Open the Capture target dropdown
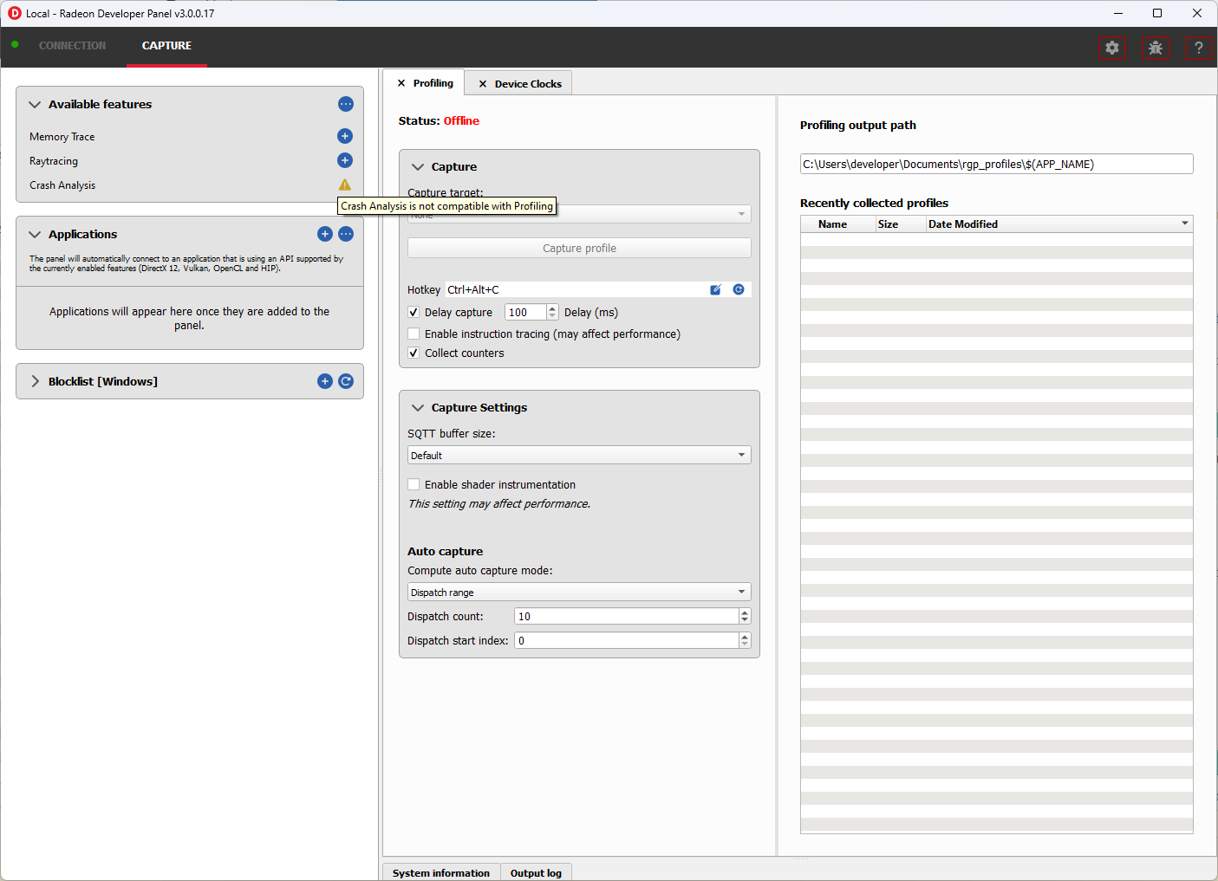 pyautogui.click(x=579, y=214)
